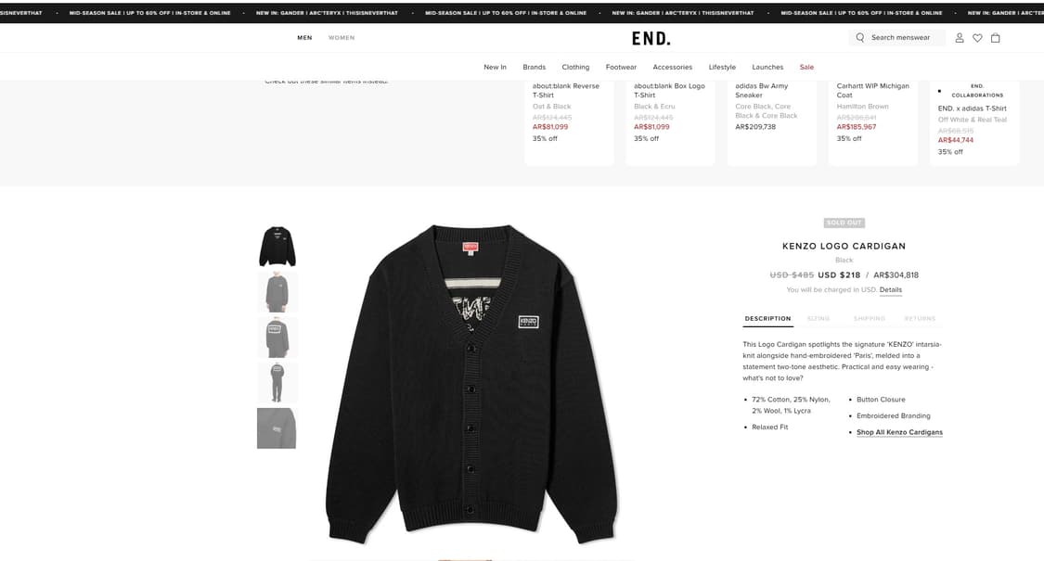Select the first cardigan front thumbnail

[x=277, y=247]
